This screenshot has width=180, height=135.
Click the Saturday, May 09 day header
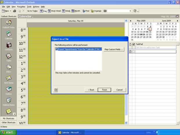[x=76, y=21]
